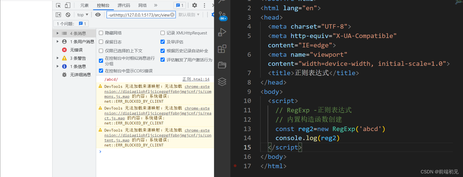
Task: Open the commons.js.map chrome-extension link
Action: 158,91
